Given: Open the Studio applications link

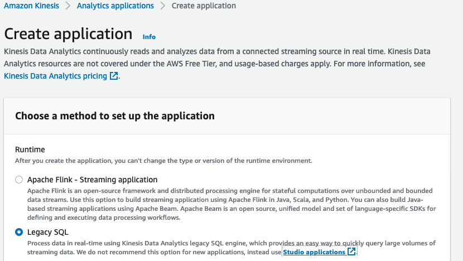Looking at the screenshot, I should point(314,252).
